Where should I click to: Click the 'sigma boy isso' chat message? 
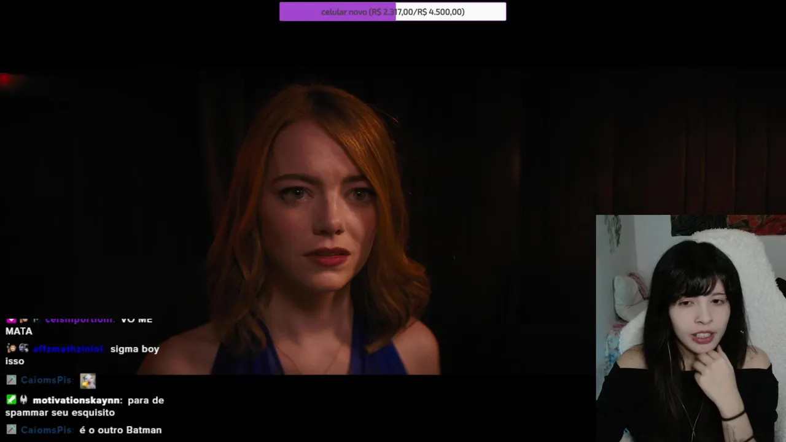point(82,355)
